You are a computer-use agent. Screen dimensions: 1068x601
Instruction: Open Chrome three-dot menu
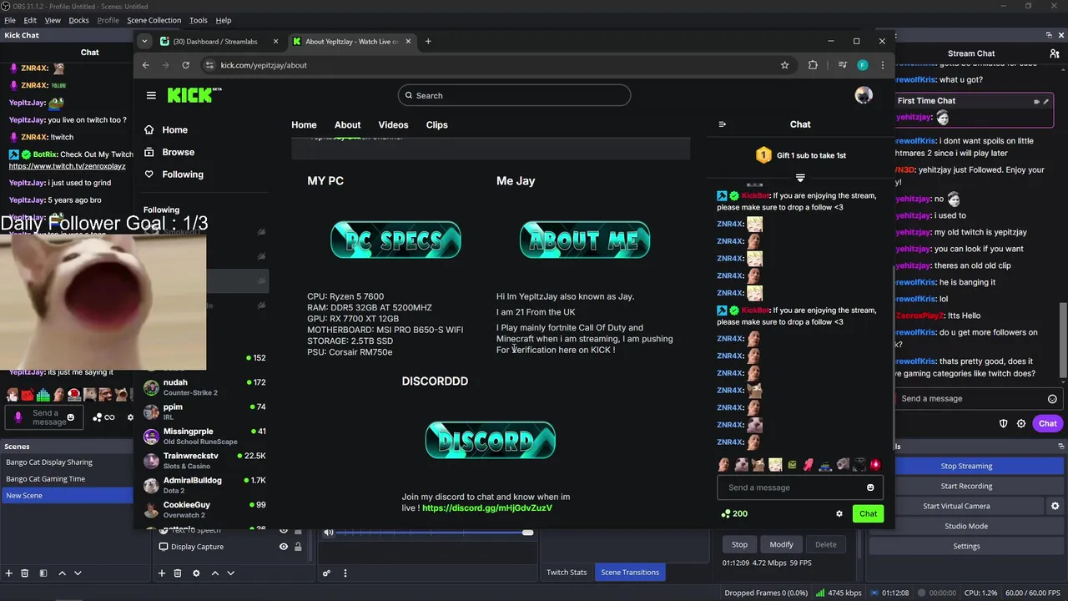(x=882, y=65)
